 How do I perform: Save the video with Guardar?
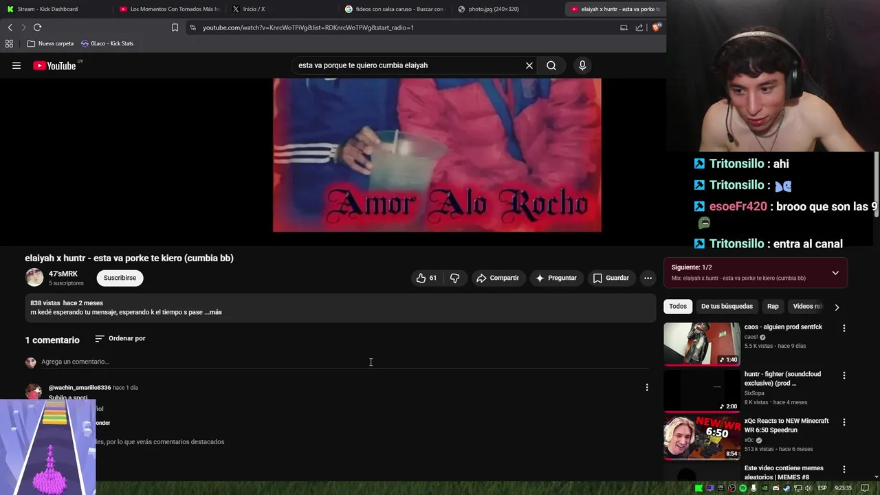click(x=610, y=278)
